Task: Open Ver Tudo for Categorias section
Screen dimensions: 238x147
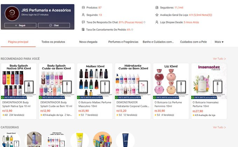Action: tap(219, 127)
